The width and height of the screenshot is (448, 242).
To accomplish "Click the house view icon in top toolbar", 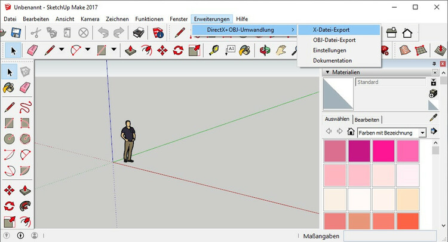I will pos(407,33).
